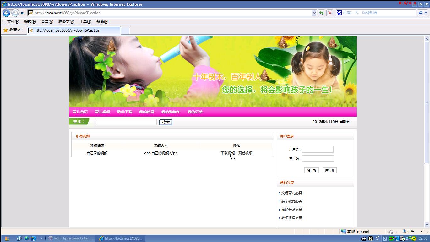Viewport: 430px width, 242px height.
Task: Click the green Refresh page icon
Action: click(x=322, y=13)
